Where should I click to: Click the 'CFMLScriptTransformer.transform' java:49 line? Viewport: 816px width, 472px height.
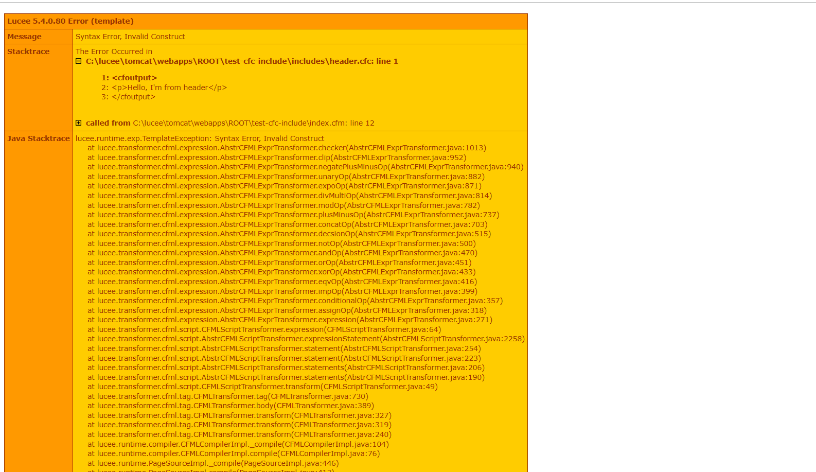pyautogui.click(x=262, y=387)
